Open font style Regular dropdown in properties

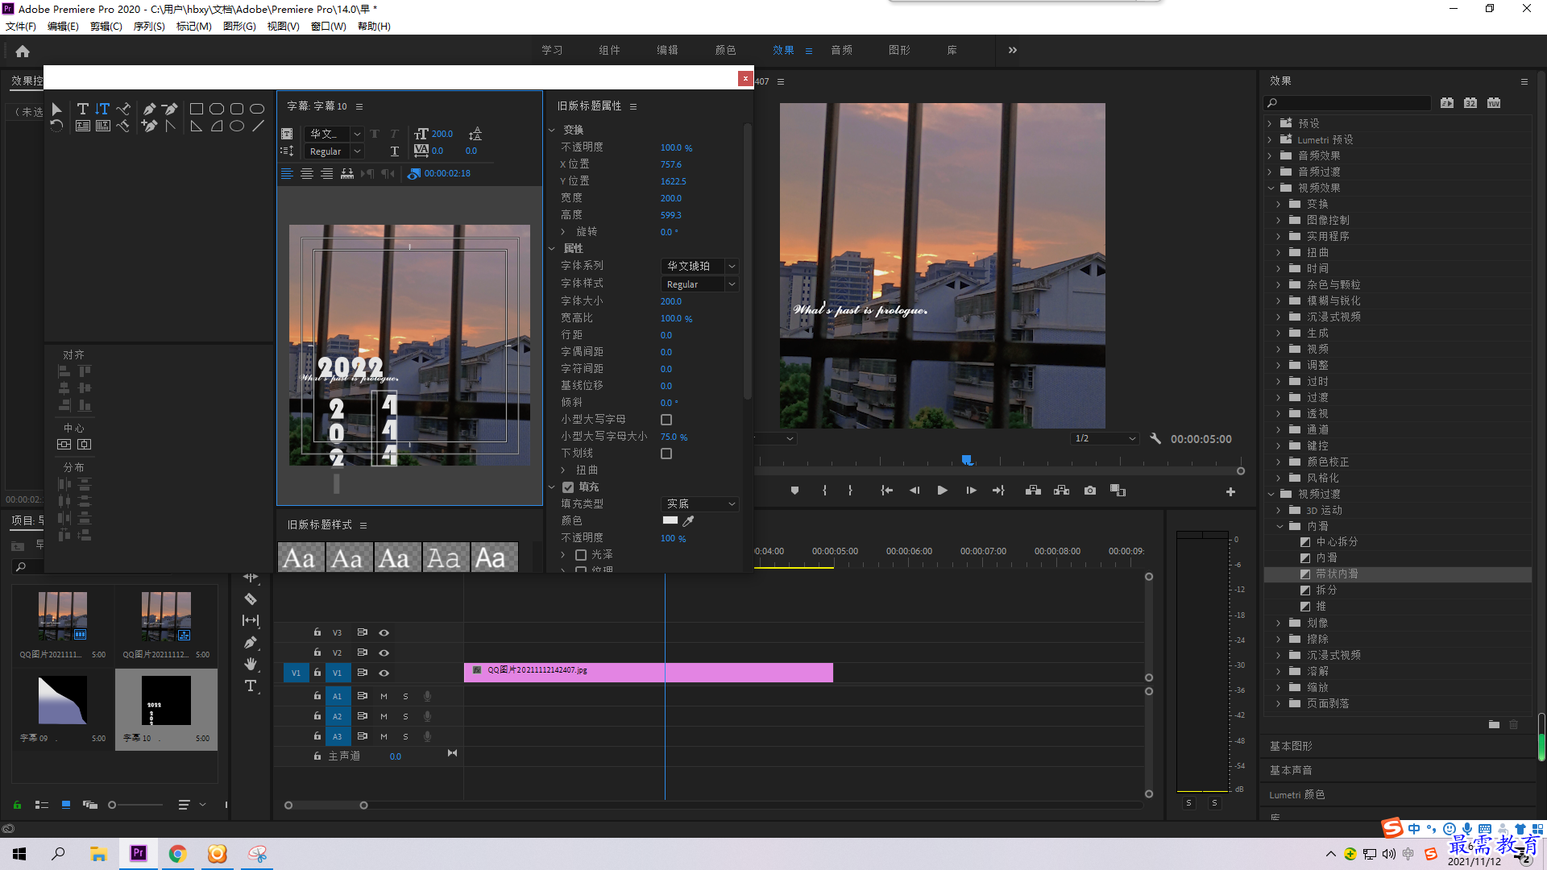tap(699, 284)
